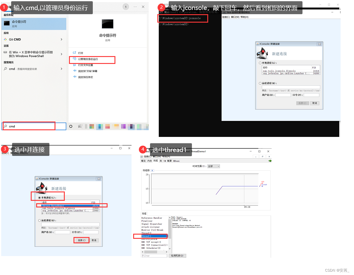Click 固定到任务栏 pin action
Image resolution: width=354 pixels, height=275 pixels.
86,77
